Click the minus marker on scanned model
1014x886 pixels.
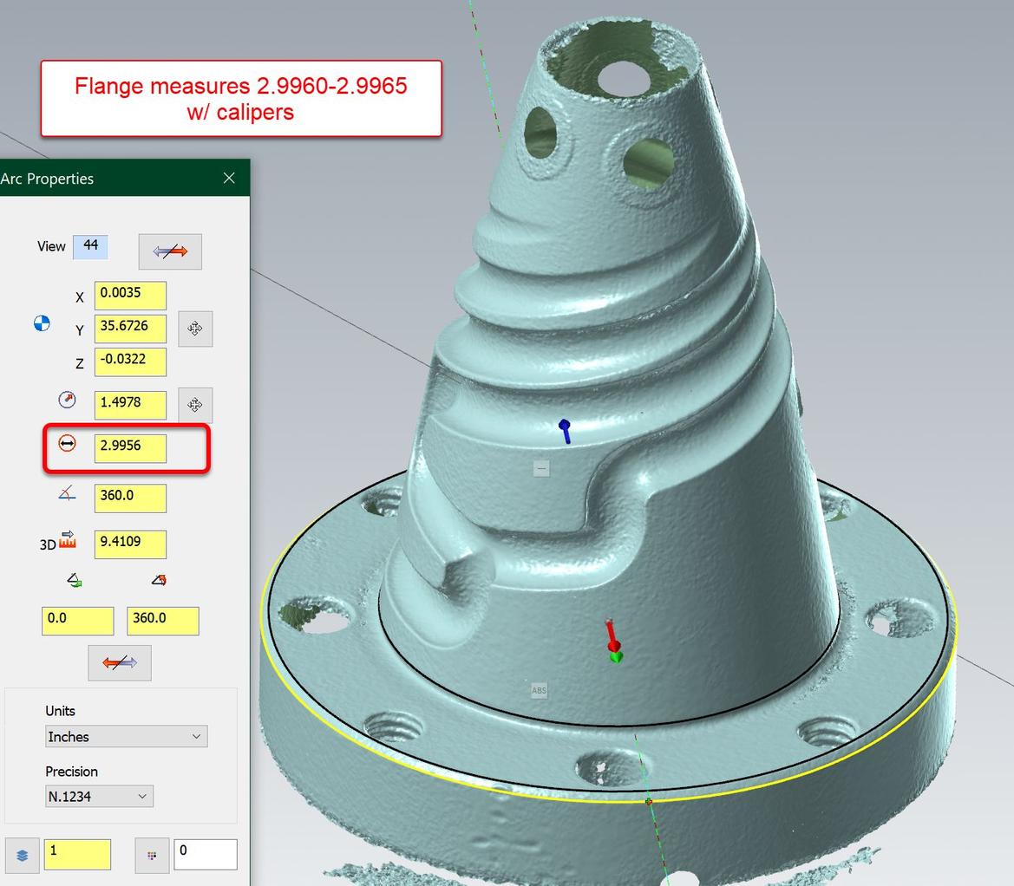point(541,468)
